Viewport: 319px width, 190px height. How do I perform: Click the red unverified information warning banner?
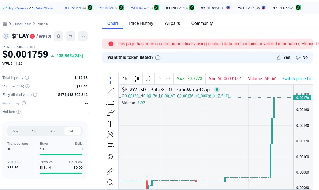pos(207,44)
